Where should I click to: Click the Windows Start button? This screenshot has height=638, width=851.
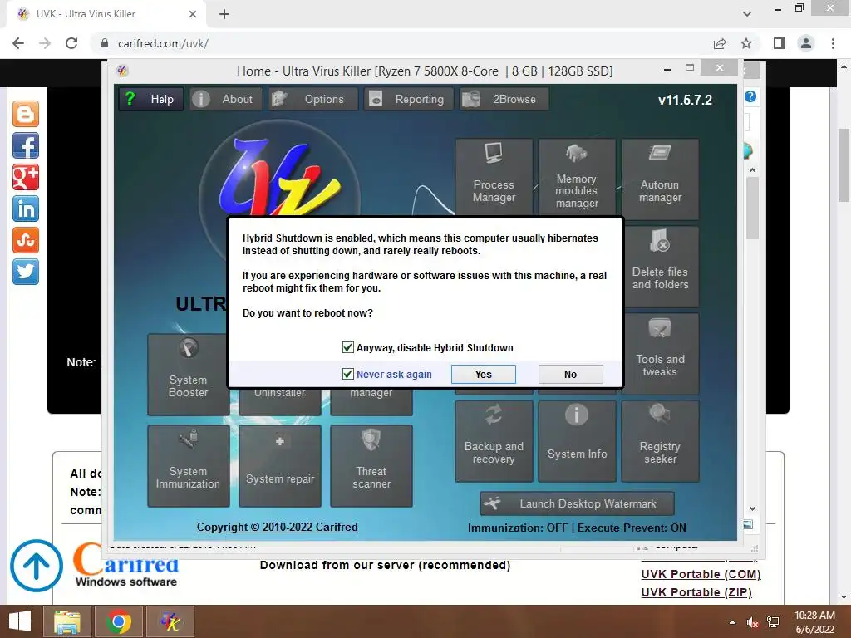point(20,621)
